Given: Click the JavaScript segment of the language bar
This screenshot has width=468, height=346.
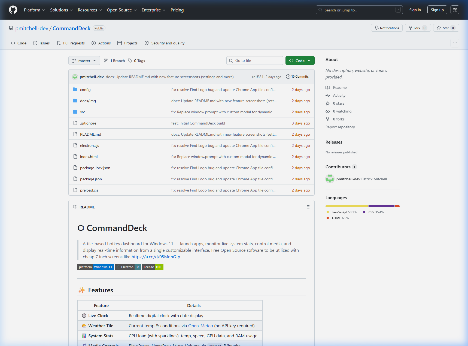Looking at the screenshot, I should (x=346, y=206).
